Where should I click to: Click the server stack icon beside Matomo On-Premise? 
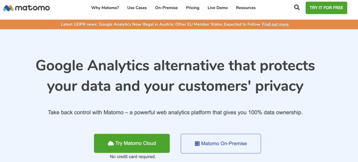(x=197, y=143)
